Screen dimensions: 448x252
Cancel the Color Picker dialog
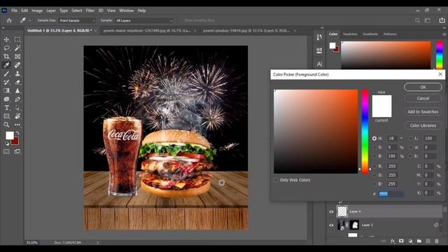[423, 98]
